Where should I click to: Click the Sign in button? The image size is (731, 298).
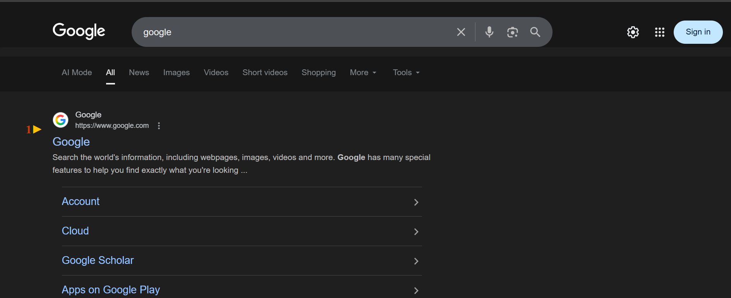click(x=698, y=32)
